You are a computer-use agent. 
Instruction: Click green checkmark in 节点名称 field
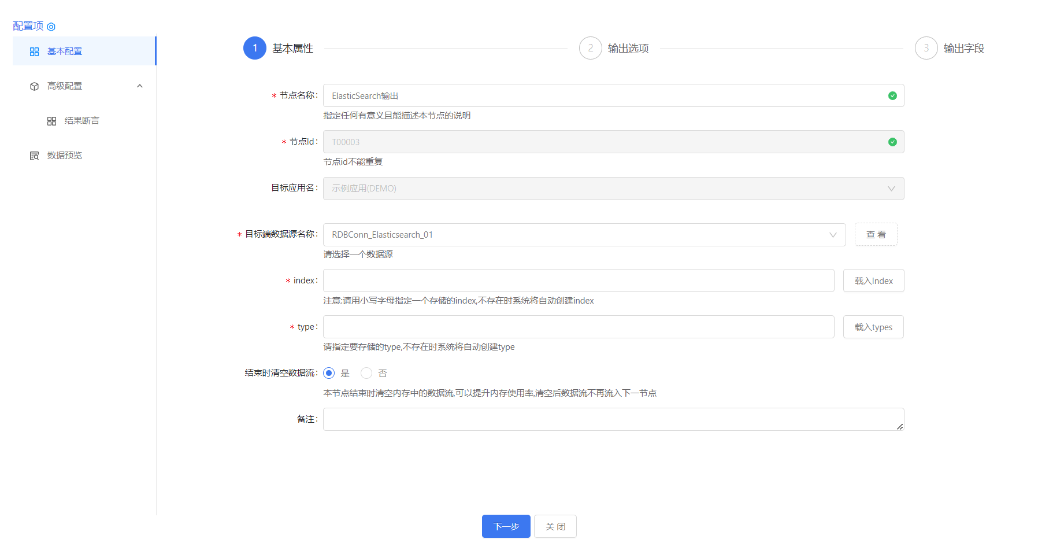[x=892, y=95]
